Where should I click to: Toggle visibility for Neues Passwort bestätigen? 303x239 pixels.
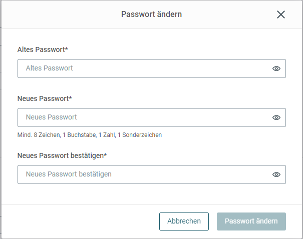pyautogui.click(x=276, y=174)
